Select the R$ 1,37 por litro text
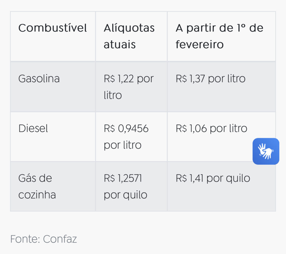 click(211, 79)
